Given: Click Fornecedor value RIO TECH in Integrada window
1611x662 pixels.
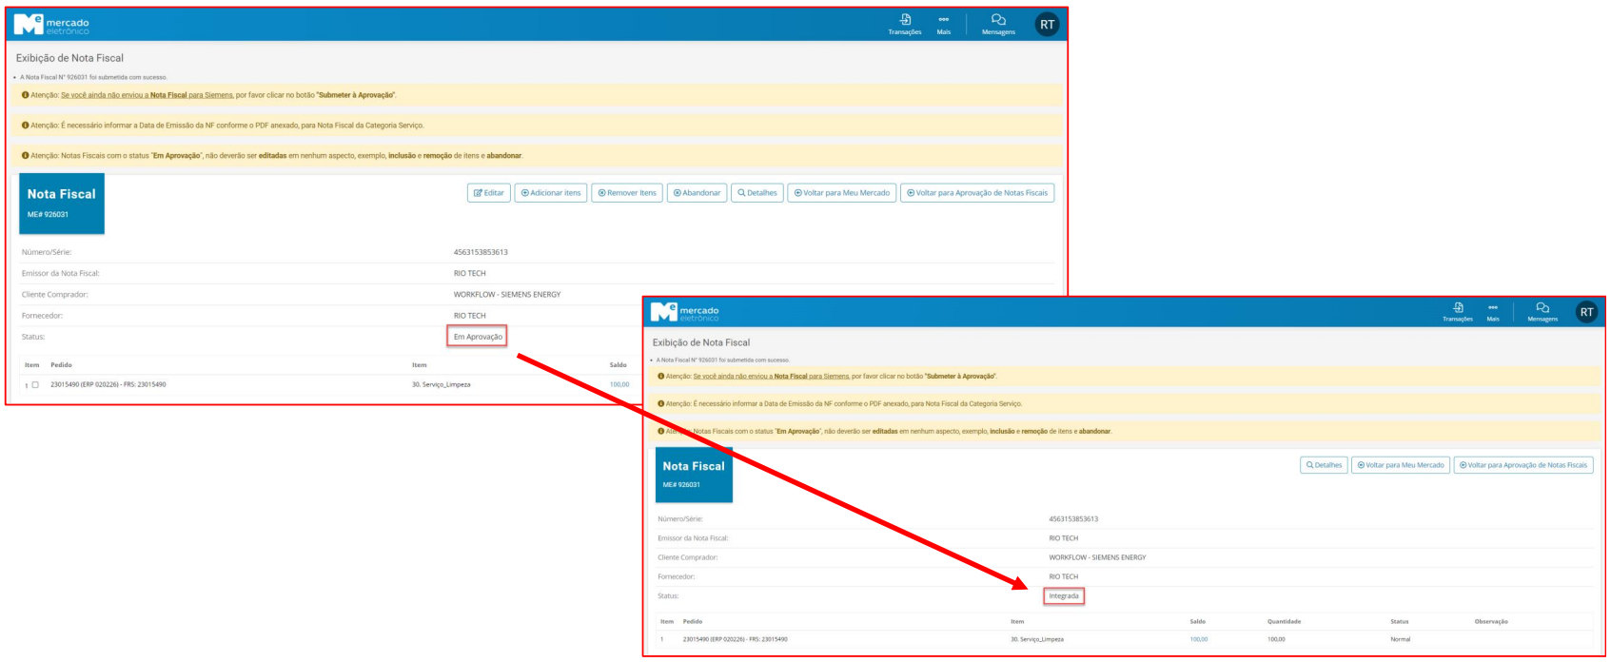Looking at the screenshot, I should (x=1064, y=576).
